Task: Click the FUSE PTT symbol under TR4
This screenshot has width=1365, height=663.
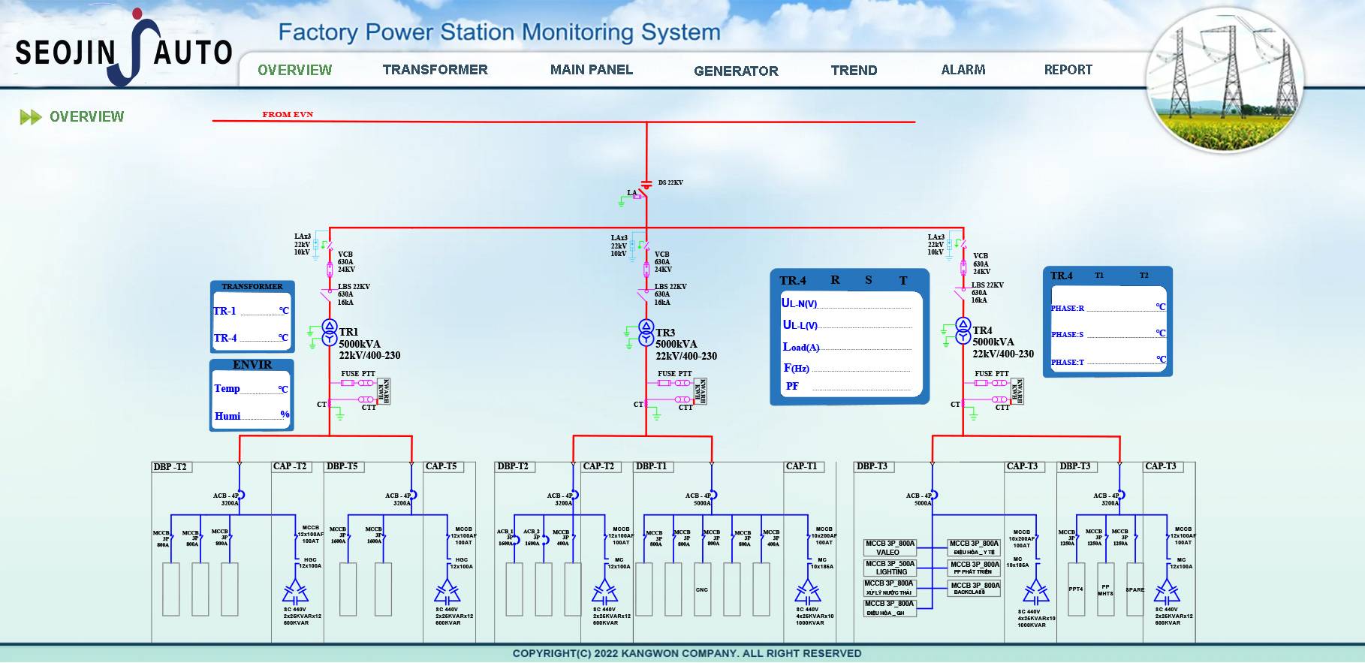Action: point(992,383)
